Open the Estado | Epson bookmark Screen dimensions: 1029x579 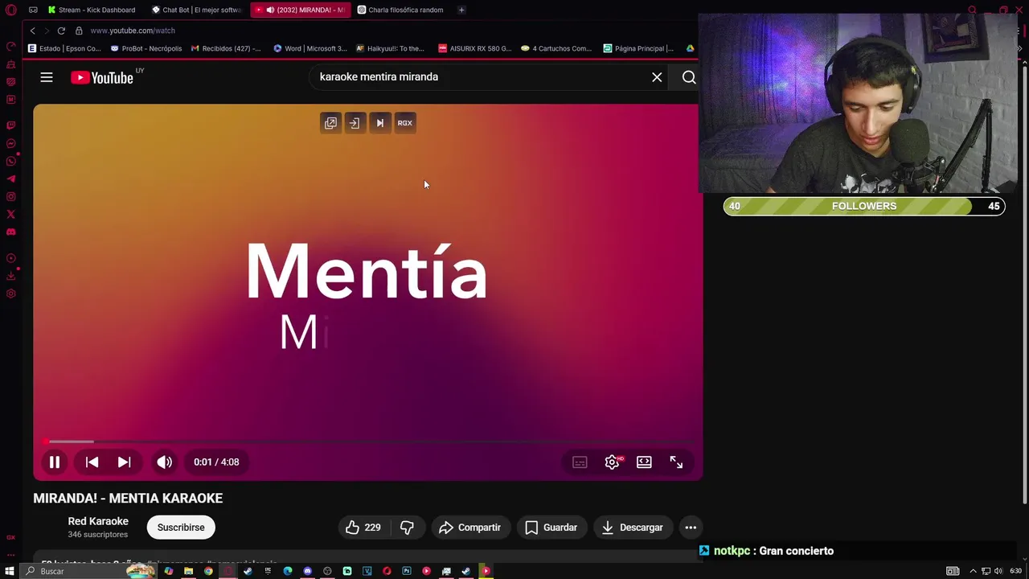[x=64, y=48]
